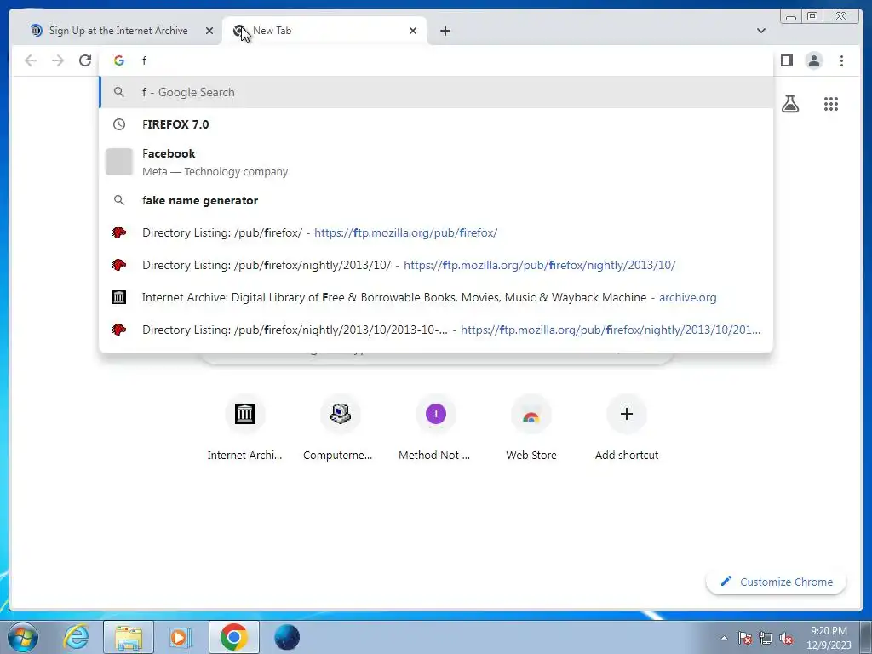Open a new tab with the plus button
872x654 pixels.
pos(445,31)
